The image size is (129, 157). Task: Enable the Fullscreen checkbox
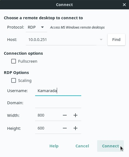13,61
